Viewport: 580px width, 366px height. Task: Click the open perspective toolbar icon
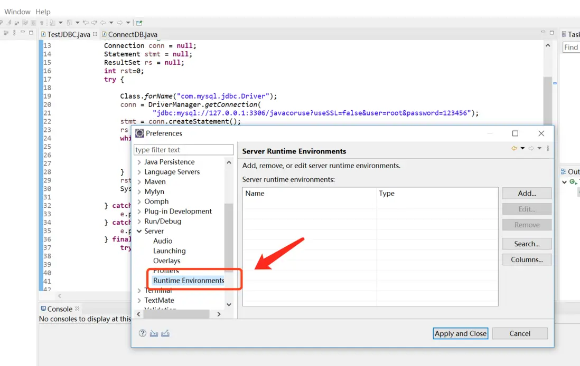pos(139,23)
